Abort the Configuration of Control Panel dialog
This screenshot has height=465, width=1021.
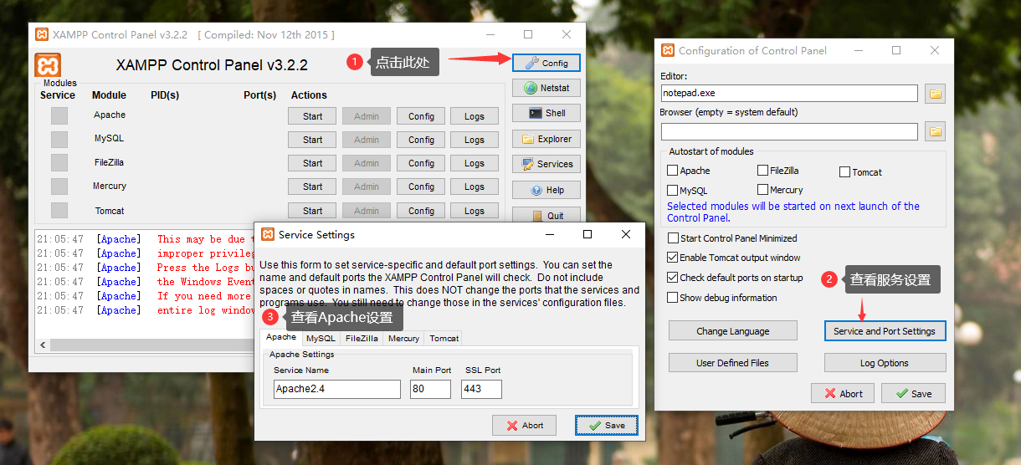coord(843,393)
